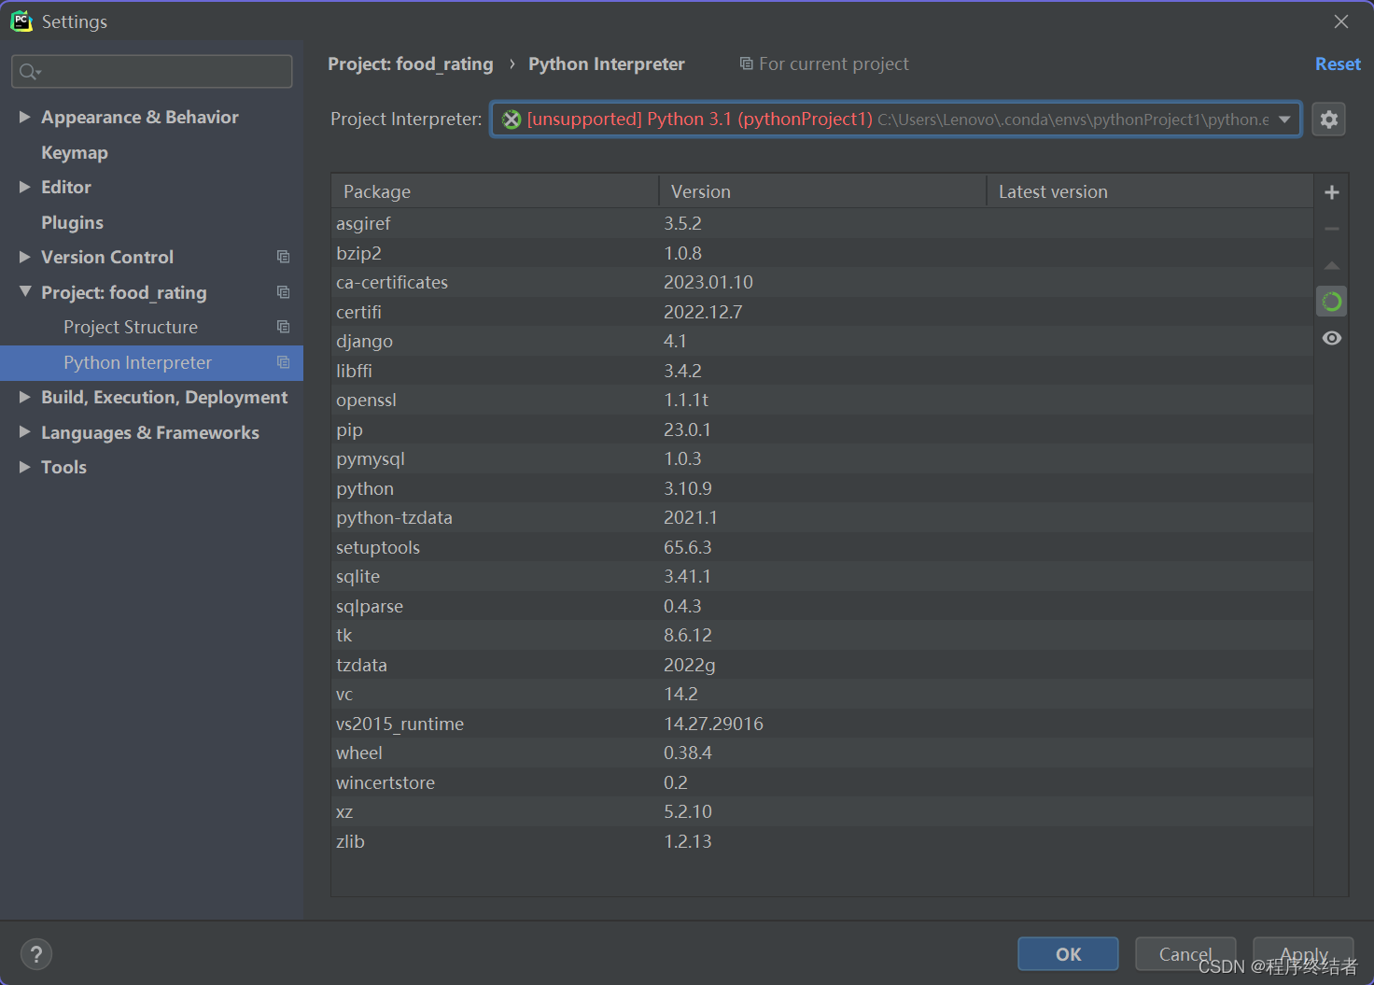The height and width of the screenshot is (985, 1374).
Task: Focus the settings search field
Action: 151,72
